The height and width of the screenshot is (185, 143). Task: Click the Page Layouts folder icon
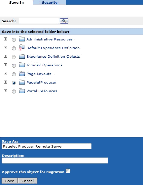[22, 74]
